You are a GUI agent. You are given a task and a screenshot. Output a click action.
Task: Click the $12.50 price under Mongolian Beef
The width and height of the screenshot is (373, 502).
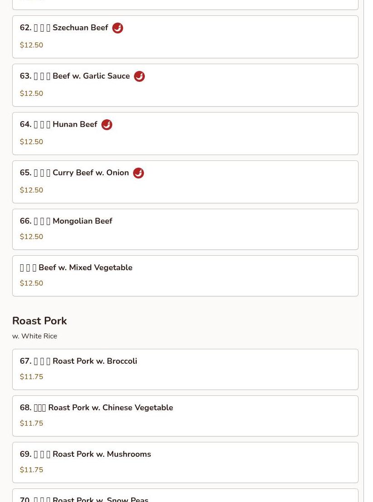pos(31,237)
